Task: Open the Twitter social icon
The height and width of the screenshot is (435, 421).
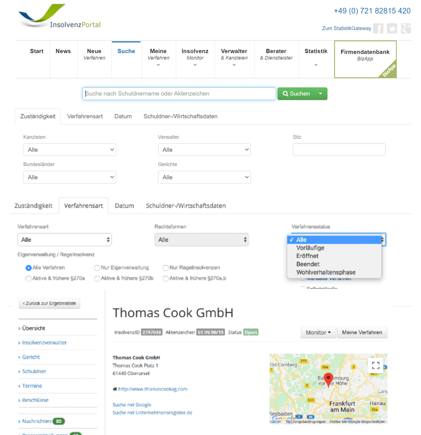Action: [392, 28]
